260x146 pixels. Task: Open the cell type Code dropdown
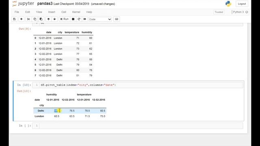click(100, 19)
